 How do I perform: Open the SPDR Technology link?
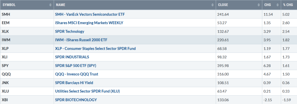70,31
